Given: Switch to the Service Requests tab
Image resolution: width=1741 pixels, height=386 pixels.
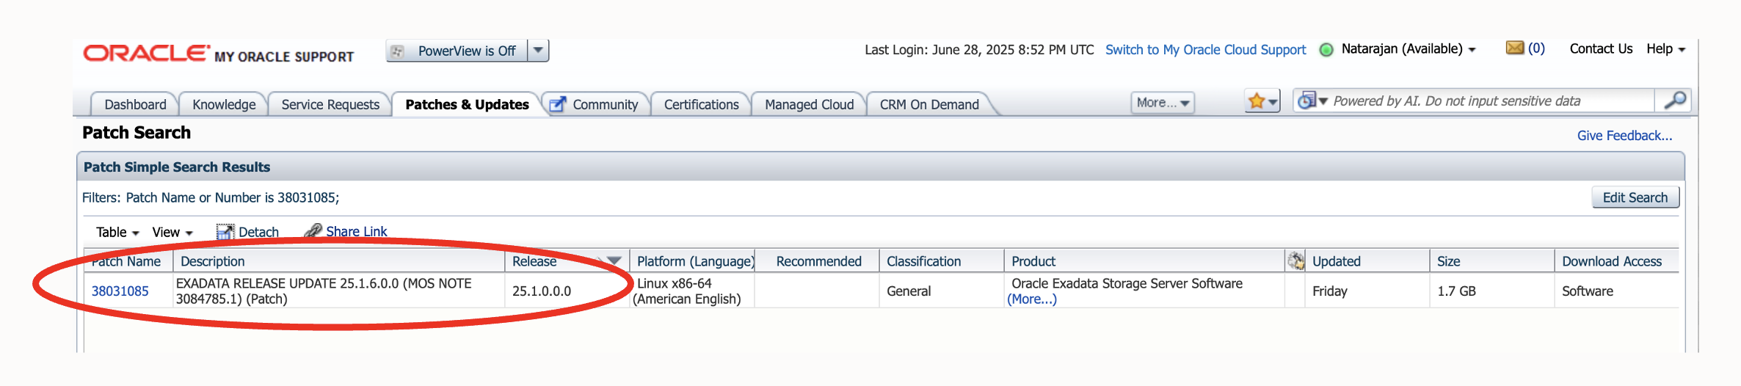Looking at the screenshot, I should [330, 104].
